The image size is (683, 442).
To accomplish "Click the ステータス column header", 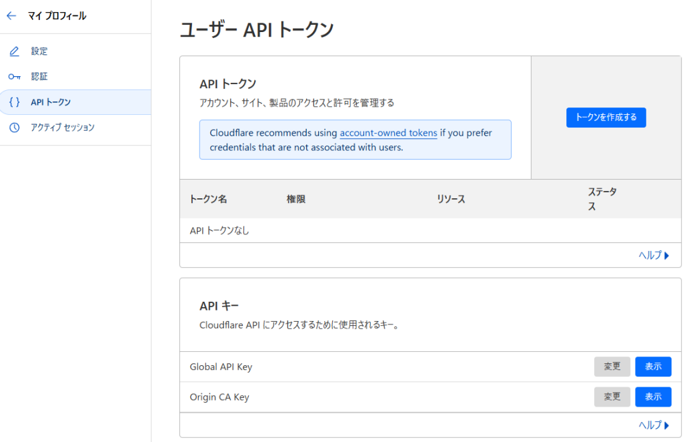I will click(x=602, y=199).
